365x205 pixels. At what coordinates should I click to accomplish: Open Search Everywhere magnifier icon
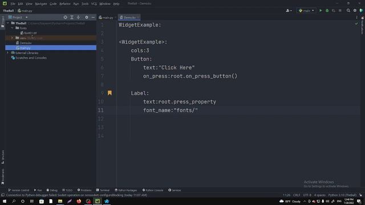[348, 10]
